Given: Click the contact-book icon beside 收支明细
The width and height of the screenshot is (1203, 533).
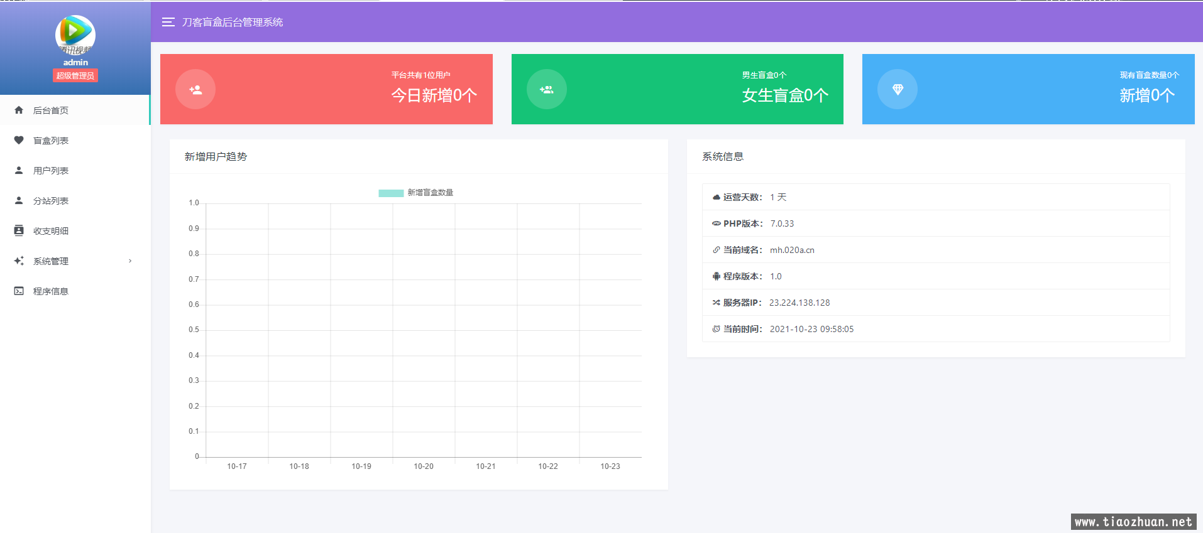Looking at the screenshot, I should [x=19, y=230].
